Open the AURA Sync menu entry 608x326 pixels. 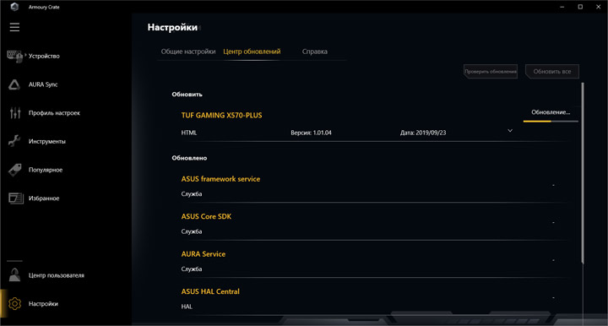coord(43,84)
